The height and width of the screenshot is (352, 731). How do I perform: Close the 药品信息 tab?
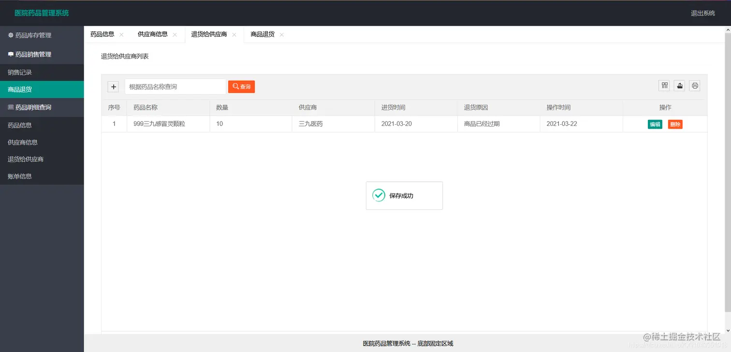coord(121,35)
